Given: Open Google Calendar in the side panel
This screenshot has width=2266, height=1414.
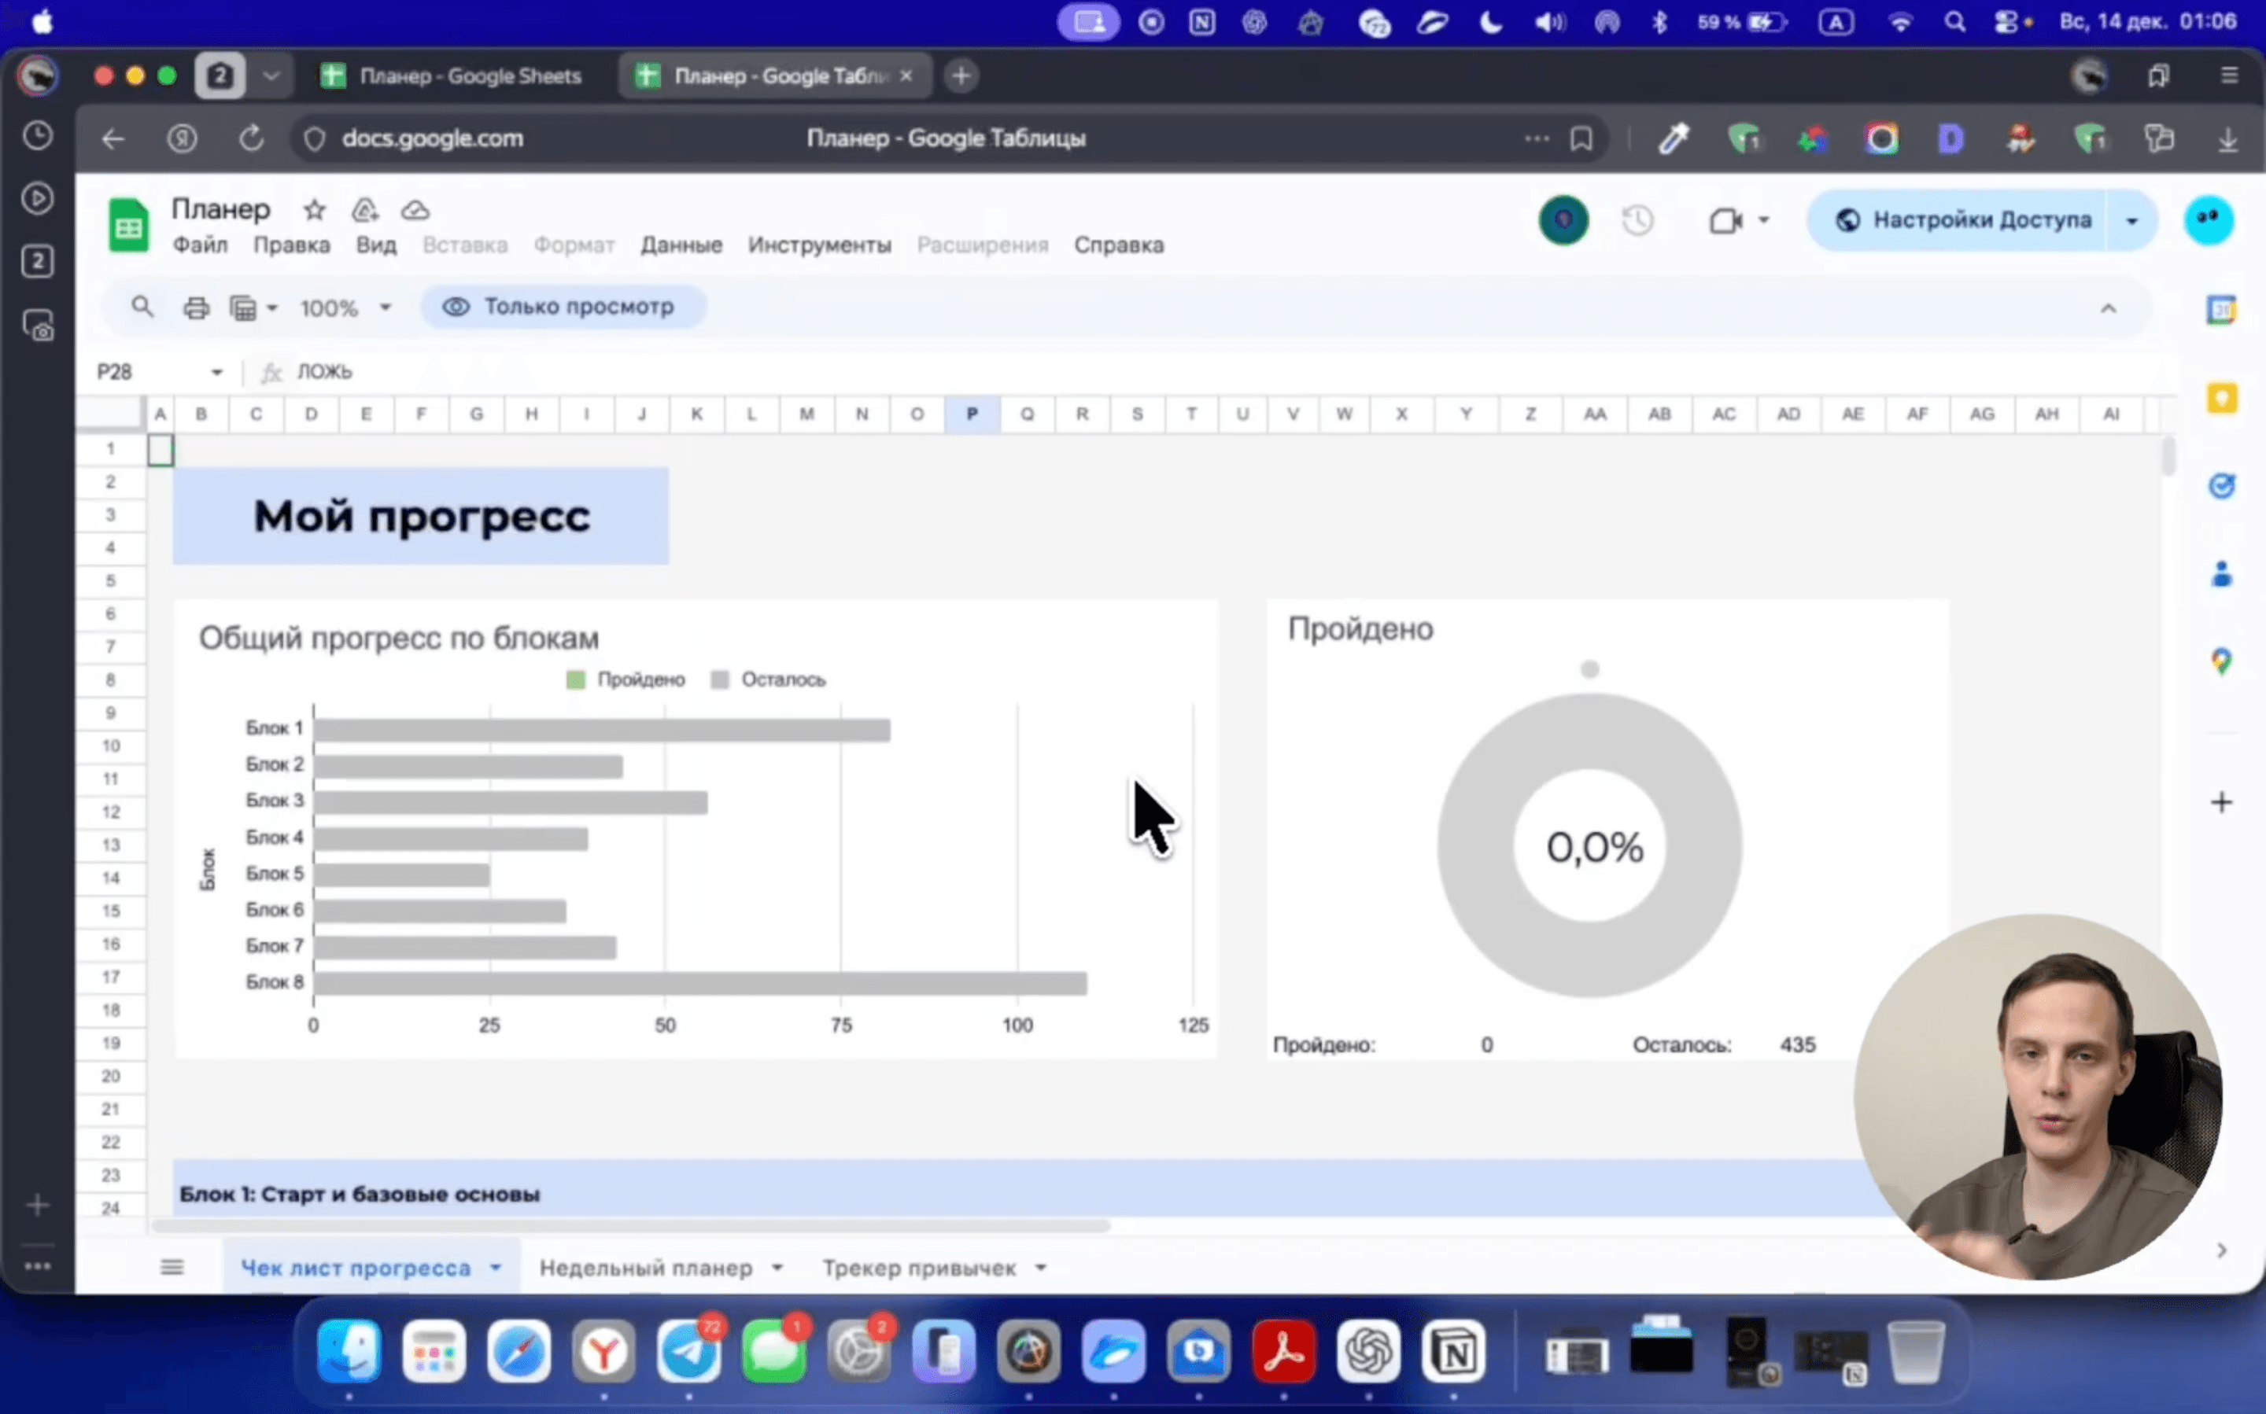Looking at the screenshot, I should [2222, 310].
